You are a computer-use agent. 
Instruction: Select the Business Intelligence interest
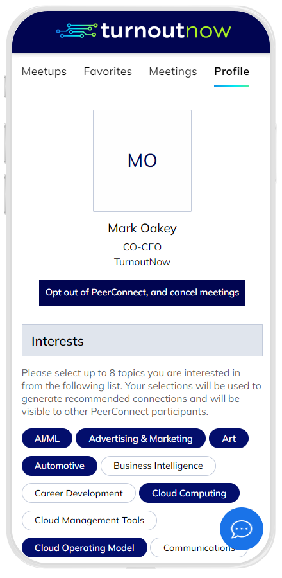pyautogui.click(x=158, y=466)
